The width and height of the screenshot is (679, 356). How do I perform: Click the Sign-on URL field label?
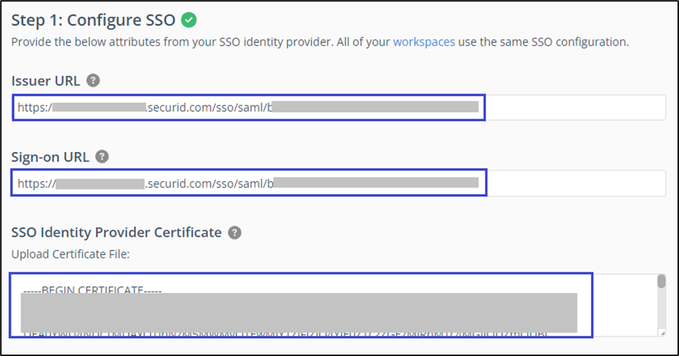click(50, 156)
